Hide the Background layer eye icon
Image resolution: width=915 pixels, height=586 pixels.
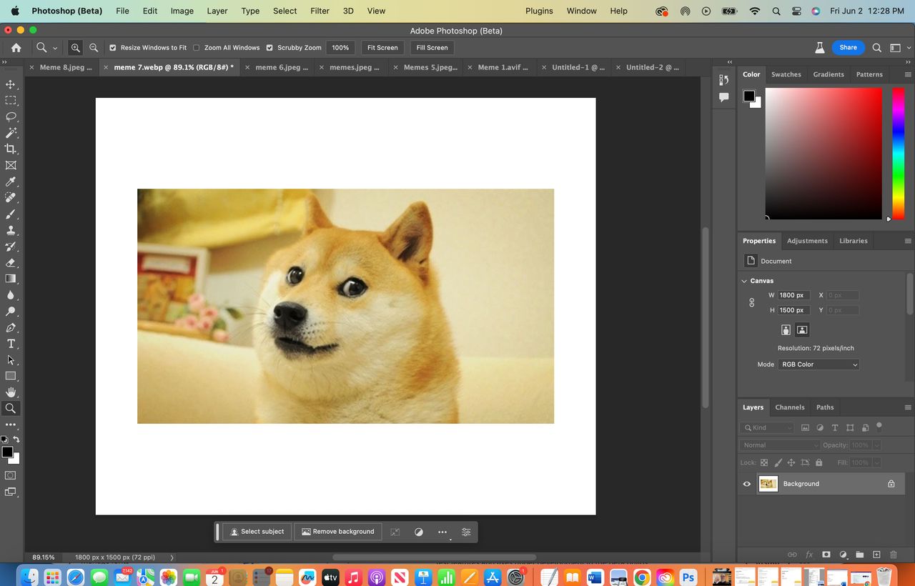tap(747, 484)
